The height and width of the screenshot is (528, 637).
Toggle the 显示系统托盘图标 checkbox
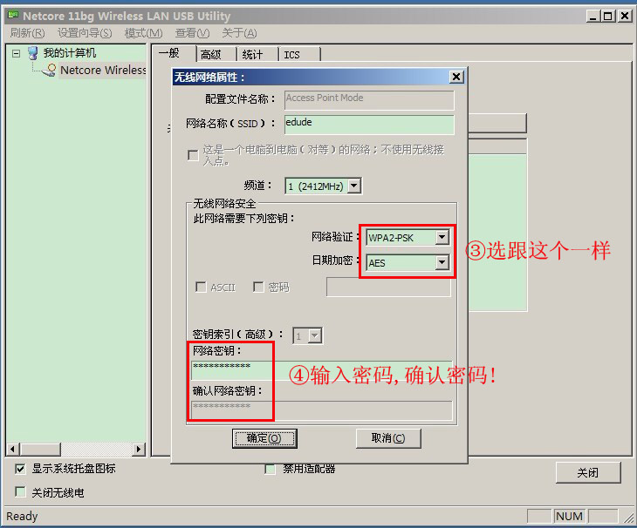pyautogui.click(x=20, y=469)
